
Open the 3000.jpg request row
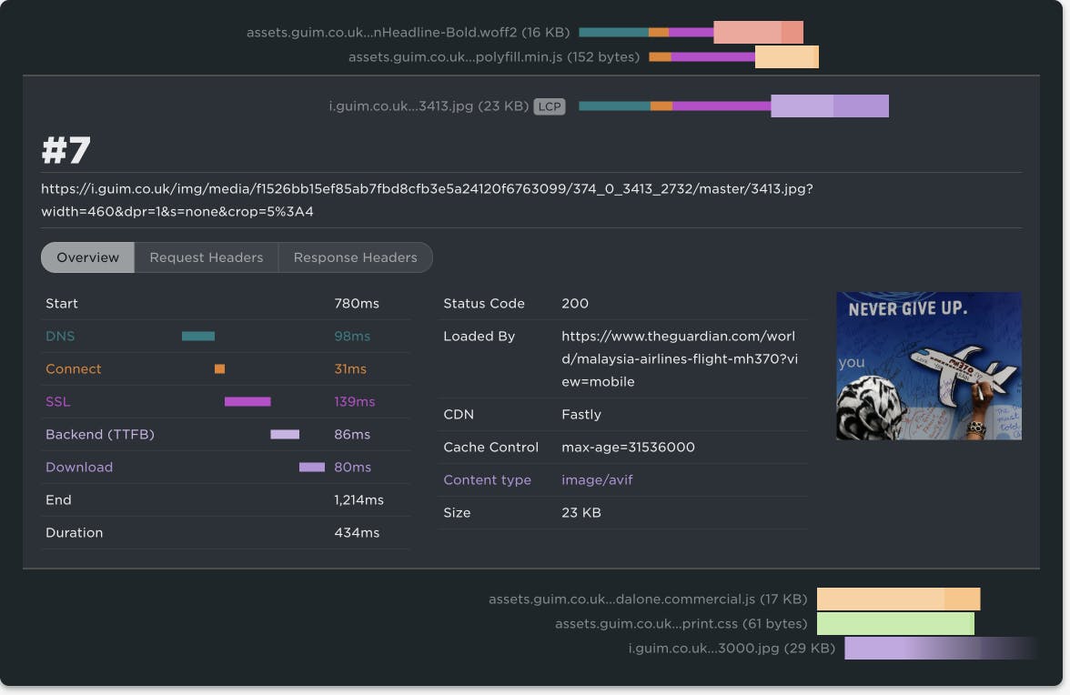[731, 649]
